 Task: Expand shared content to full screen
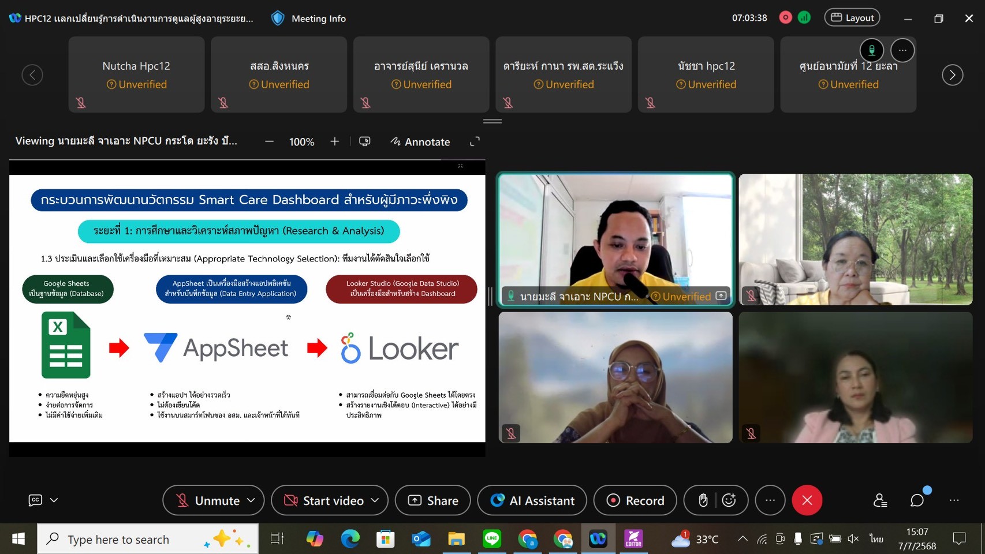(x=475, y=141)
